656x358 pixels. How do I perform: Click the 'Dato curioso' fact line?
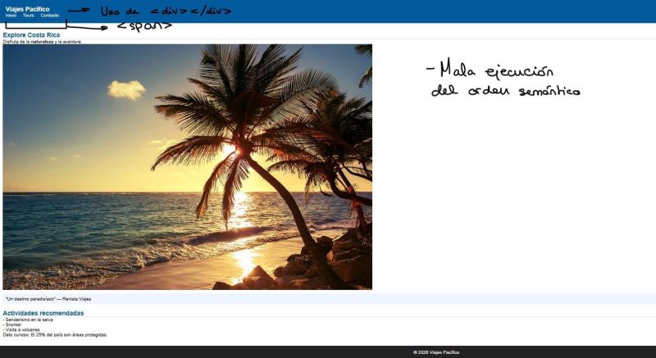[x=55, y=334]
